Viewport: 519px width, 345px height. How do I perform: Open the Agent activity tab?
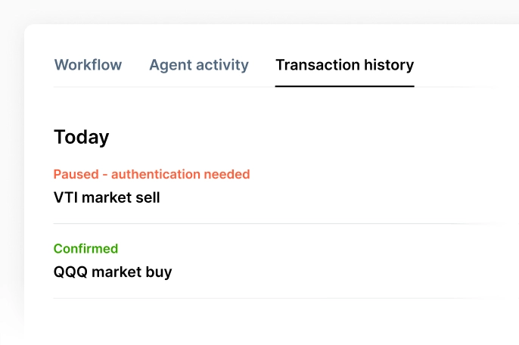coord(198,65)
